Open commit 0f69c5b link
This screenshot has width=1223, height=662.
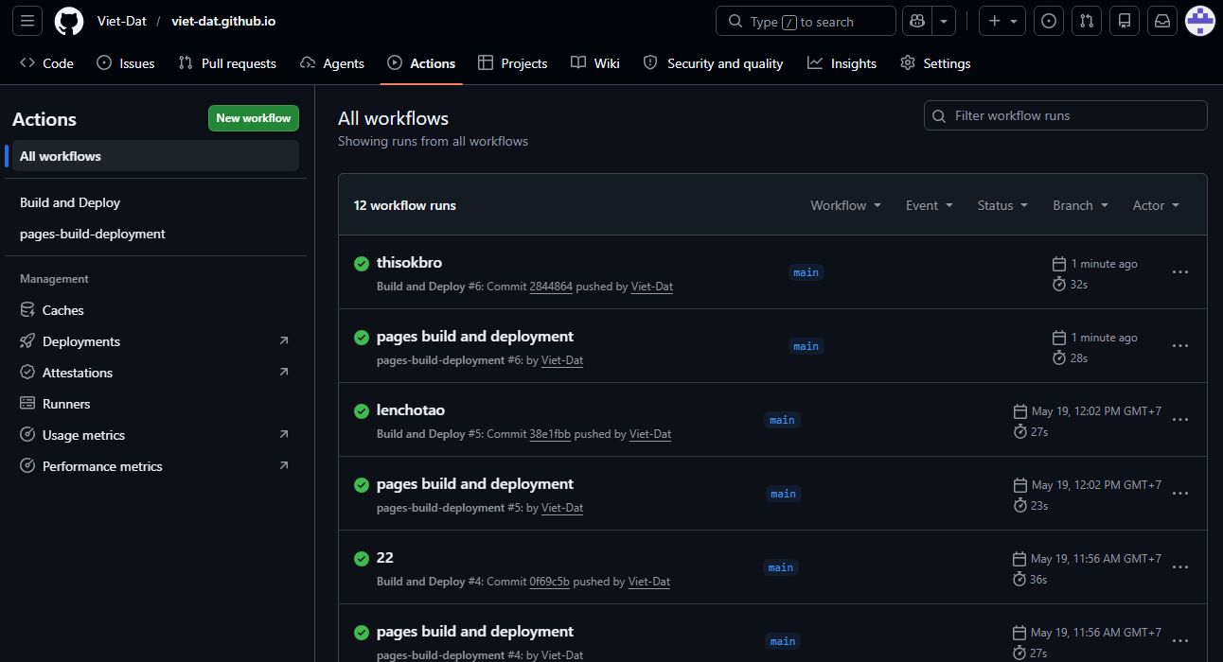pos(550,582)
